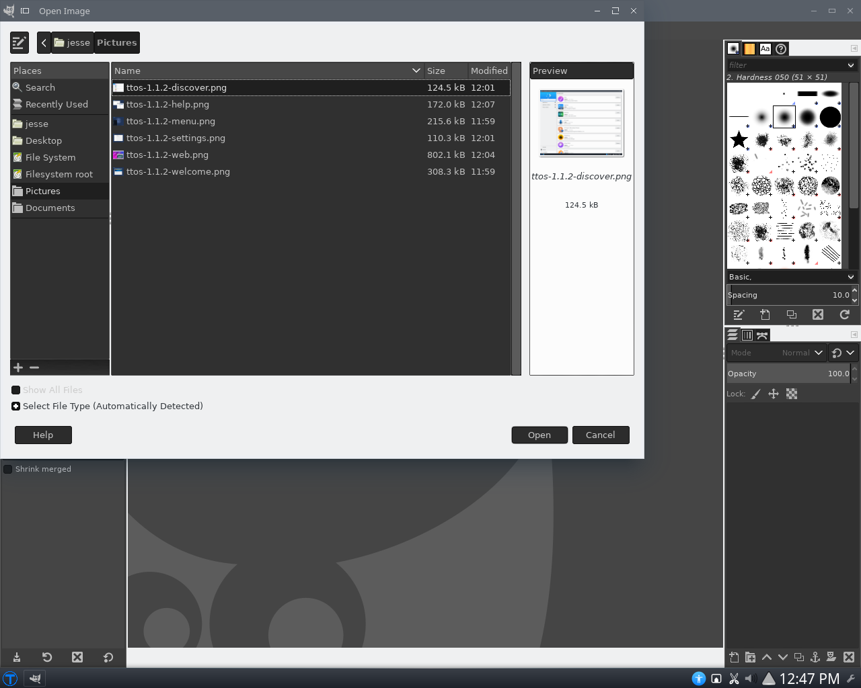Screen dimensions: 861x688
Task: Select ttos-1.1.2-web.png in the file list
Action: pyautogui.click(x=311, y=155)
